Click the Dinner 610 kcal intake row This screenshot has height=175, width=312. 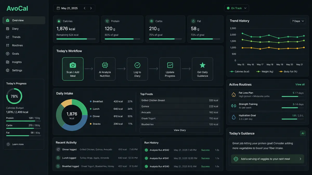pos(111,116)
